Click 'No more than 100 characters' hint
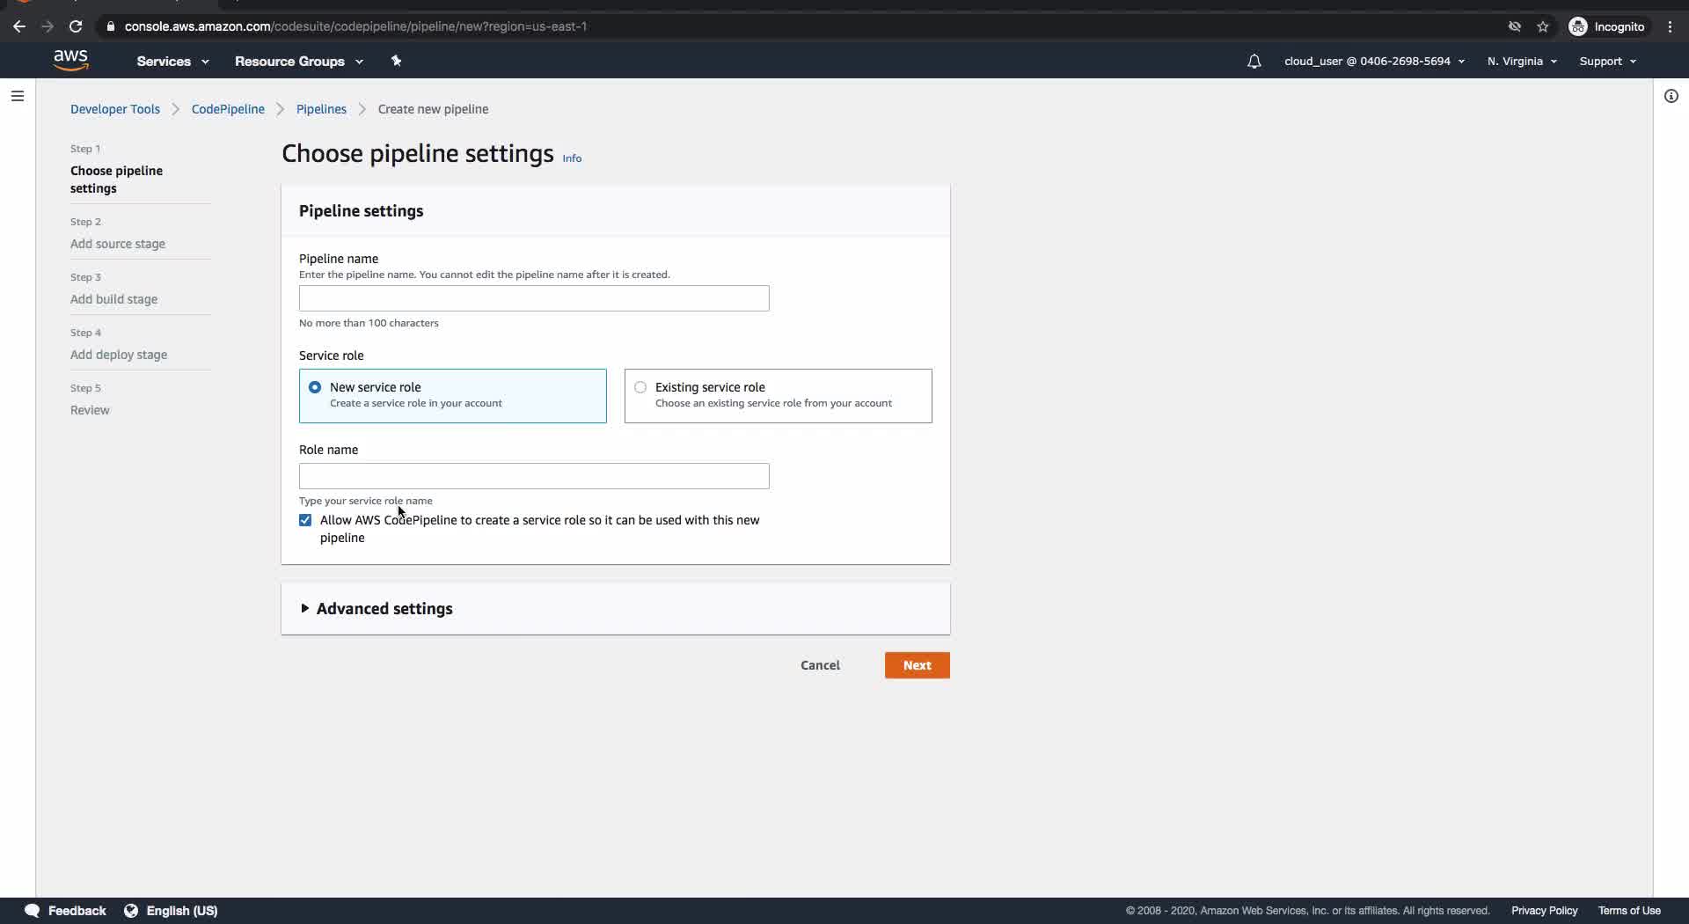 (369, 323)
